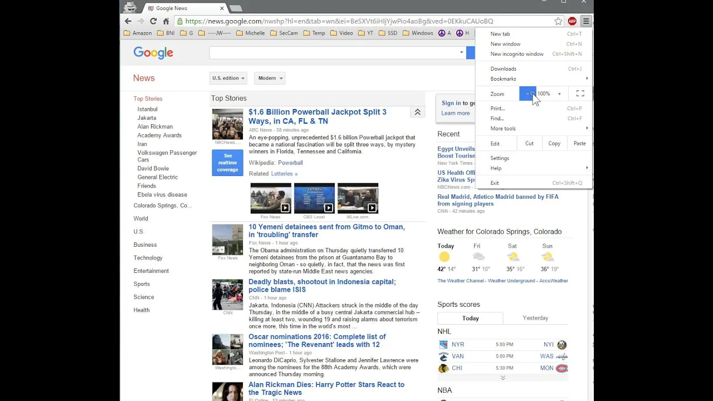The image size is (713, 401).
Task: Open the YT bookmarks folder
Action: [x=366, y=33]
